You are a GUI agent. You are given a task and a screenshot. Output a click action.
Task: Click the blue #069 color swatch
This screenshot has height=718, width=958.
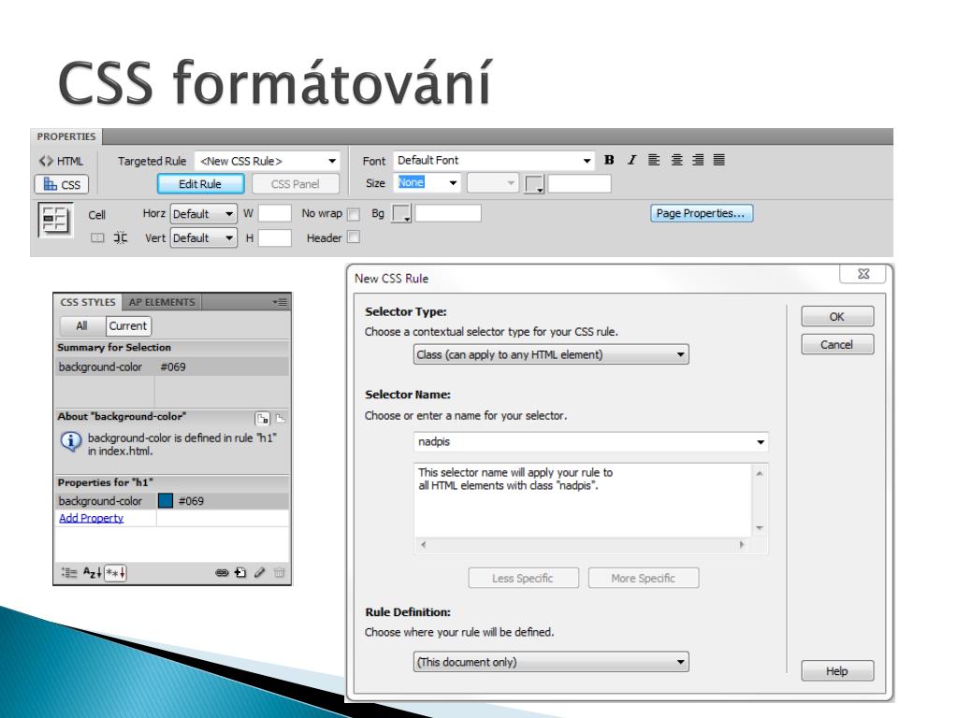pyautogui.click(x=166, y=501)
